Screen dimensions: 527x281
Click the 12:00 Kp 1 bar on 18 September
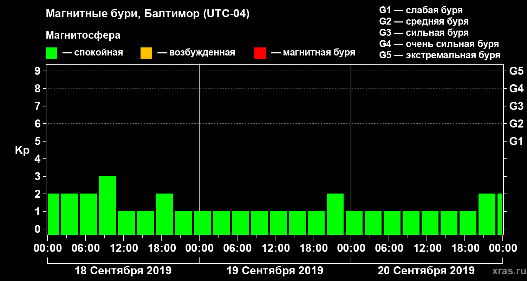pyautogui.click(x=126, y=223)
